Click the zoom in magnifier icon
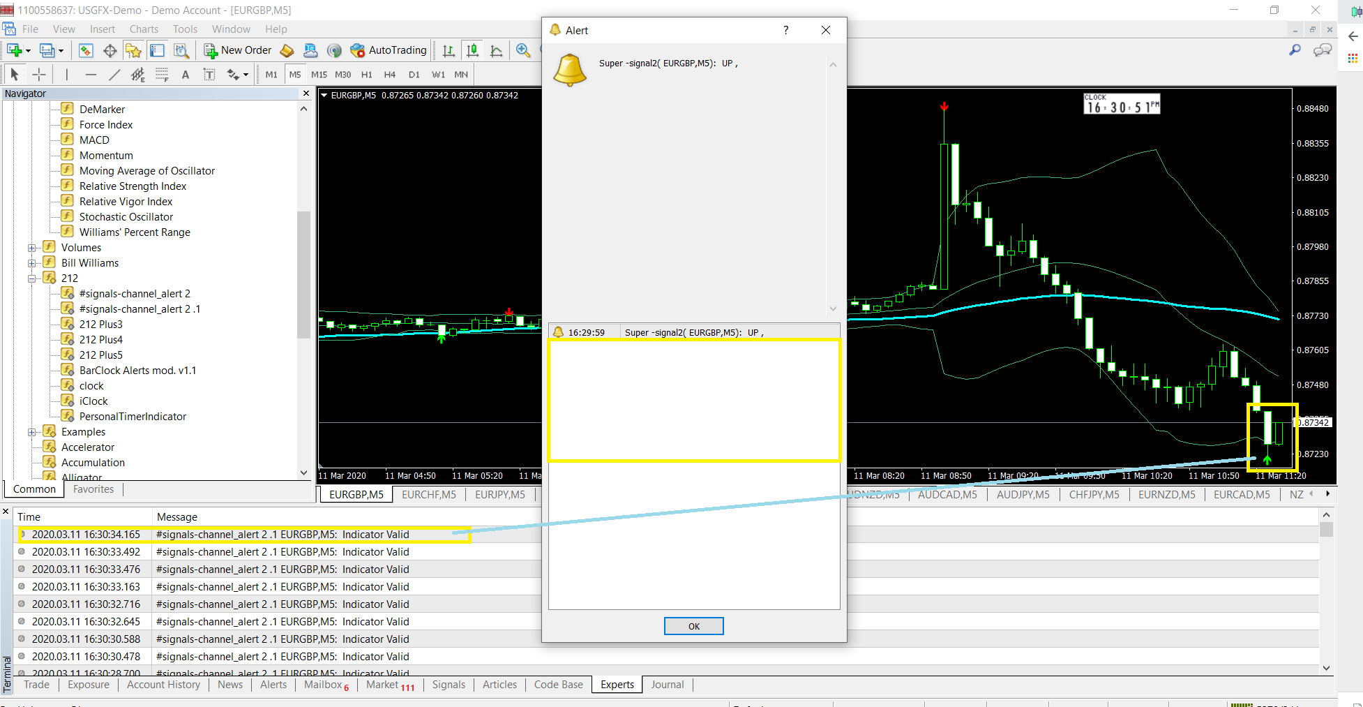The width and height of the screenshot is (1363, 707). click(x=522, y=50)
